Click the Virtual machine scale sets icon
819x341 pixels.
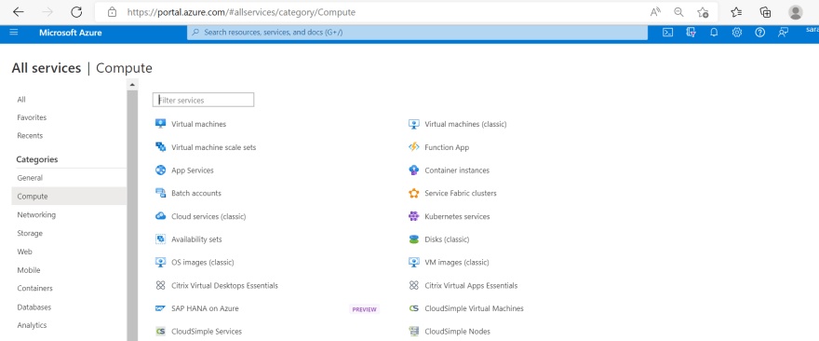click(160, 147)
